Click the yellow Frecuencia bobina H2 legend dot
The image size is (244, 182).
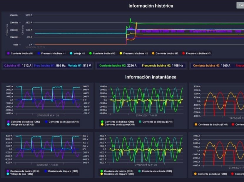click(121, 54)
